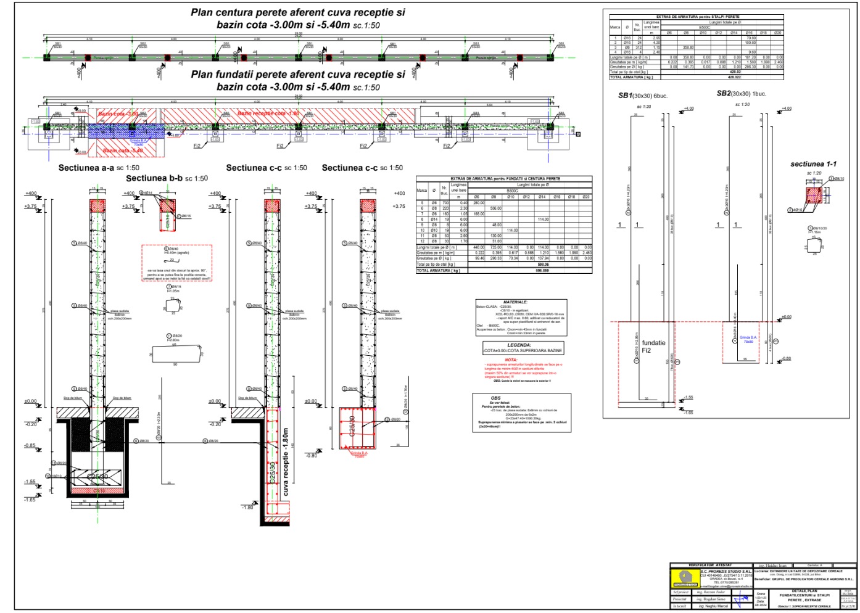Click the 'OBS' notes box heading
The width and height of the screenshot is (860, 613).
pos(495,398)
